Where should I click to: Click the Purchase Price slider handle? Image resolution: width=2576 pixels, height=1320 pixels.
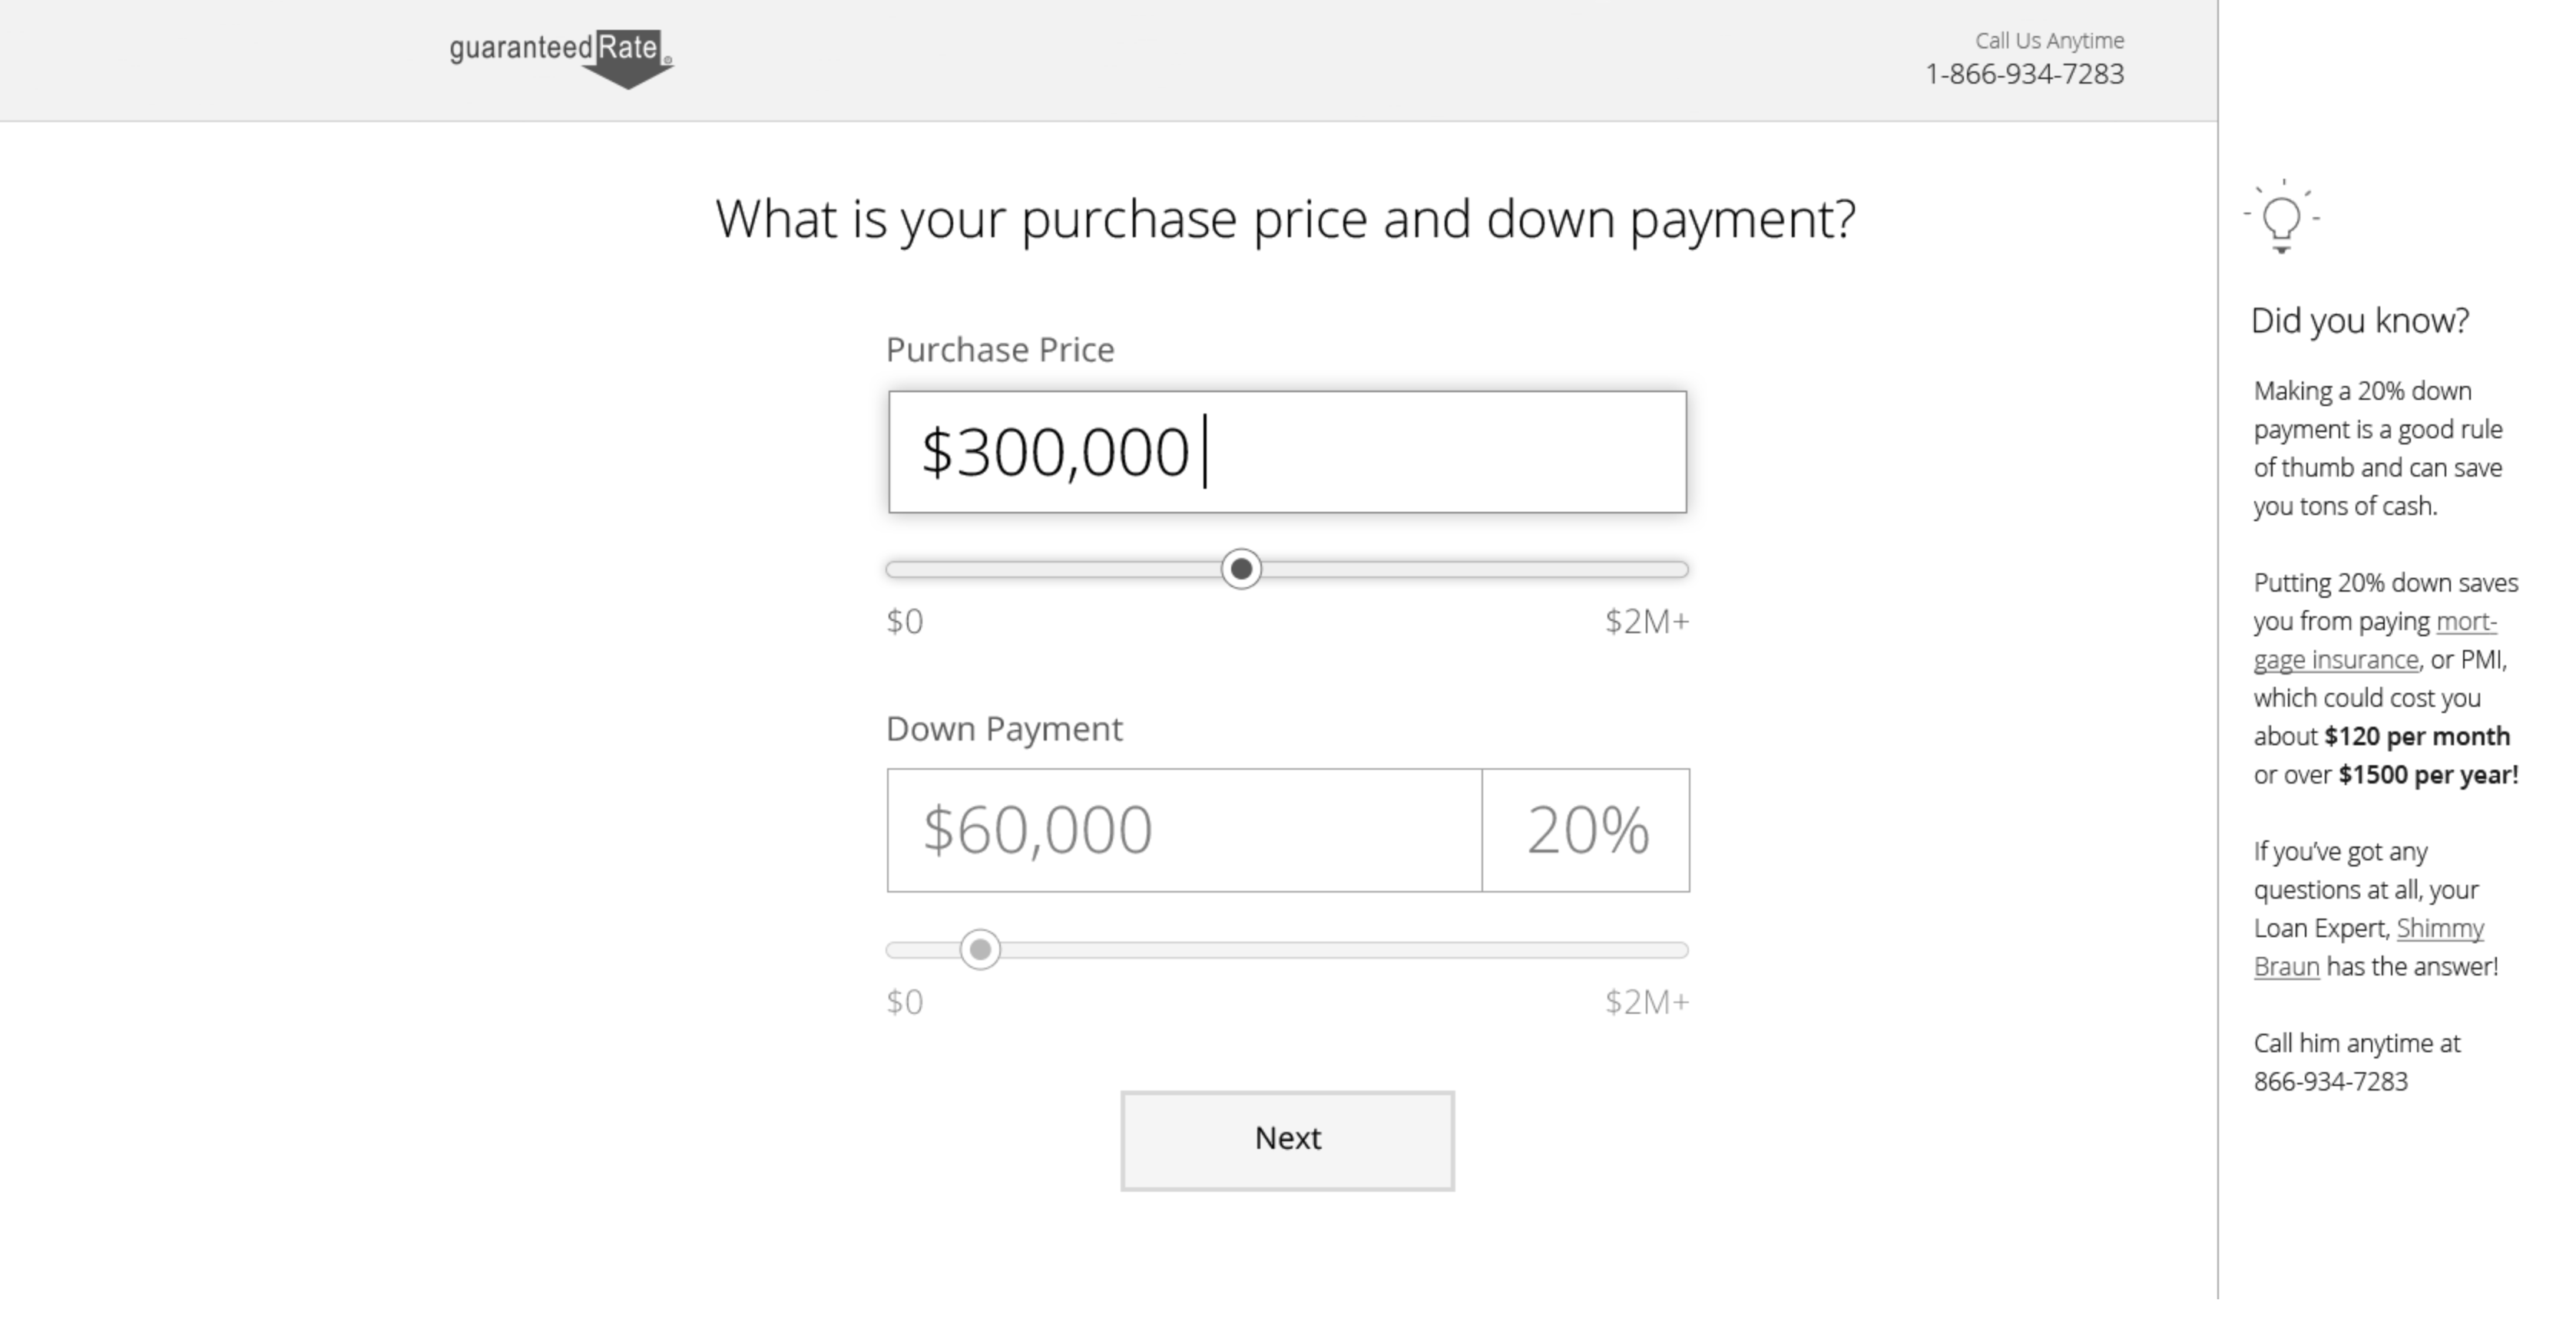(1241, 569)
